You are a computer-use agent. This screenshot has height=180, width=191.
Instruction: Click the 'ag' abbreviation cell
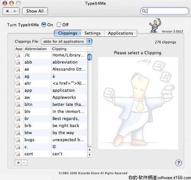(37, 76)
